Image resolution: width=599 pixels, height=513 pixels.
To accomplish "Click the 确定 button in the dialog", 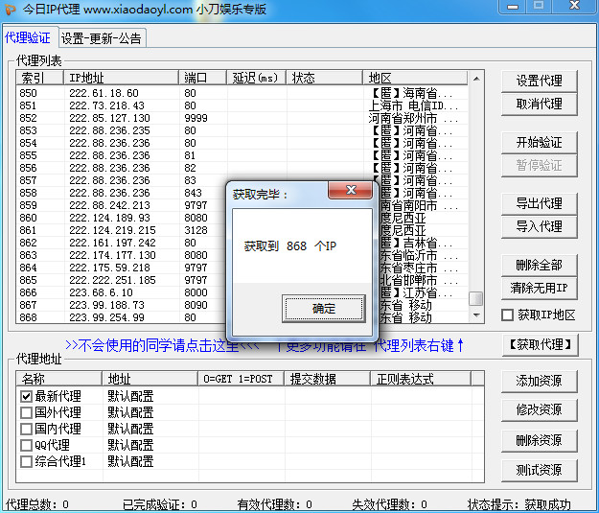I will pos(324,309).
